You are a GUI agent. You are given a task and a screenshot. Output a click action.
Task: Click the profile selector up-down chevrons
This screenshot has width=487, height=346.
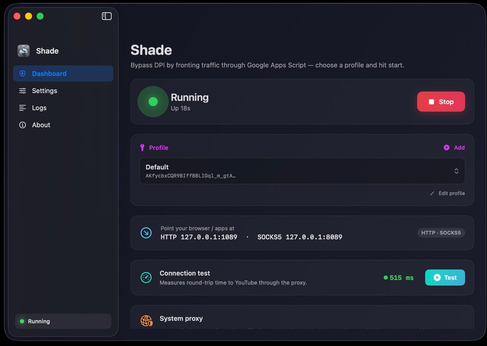click(x=456, y=171)
